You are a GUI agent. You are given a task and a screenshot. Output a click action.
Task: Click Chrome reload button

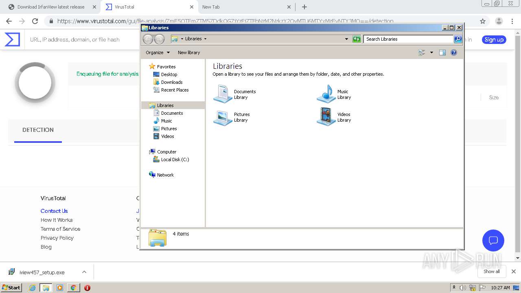35,21
